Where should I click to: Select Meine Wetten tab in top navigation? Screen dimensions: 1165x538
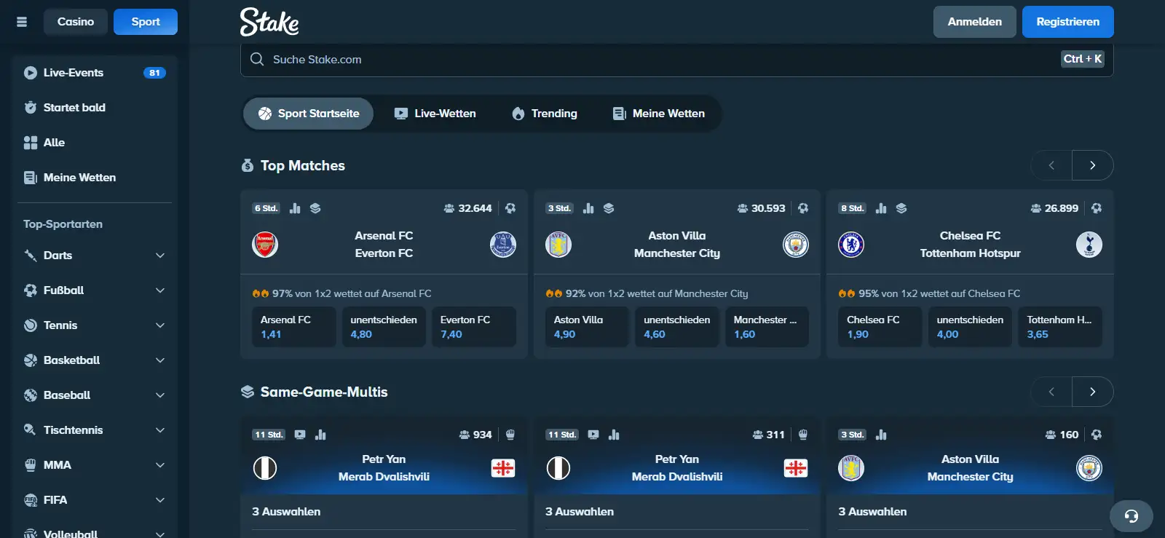click(x=658, y=114)
